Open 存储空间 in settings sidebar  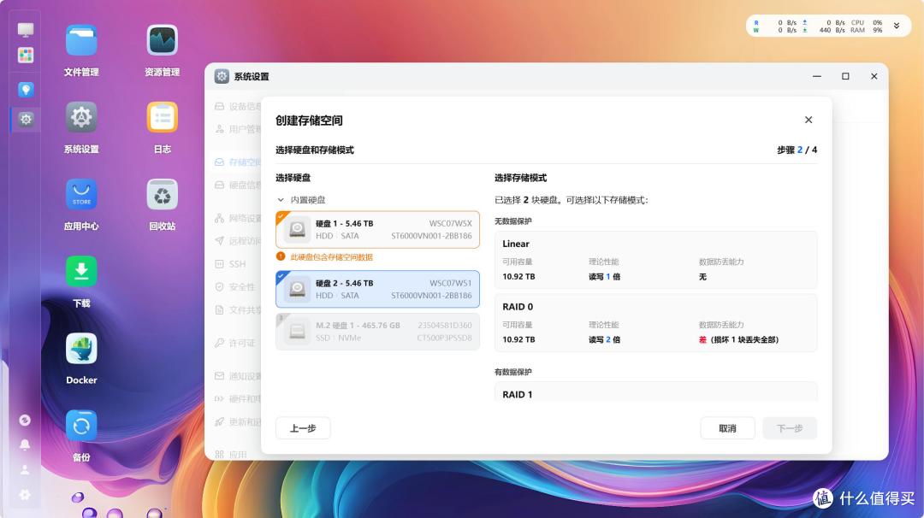pyautogui.click(x=237, y=162)
